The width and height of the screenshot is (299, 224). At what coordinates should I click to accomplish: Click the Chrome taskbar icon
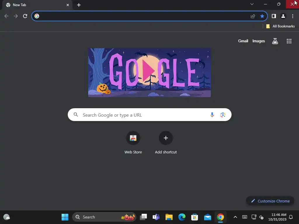click(x=220, y=217)
